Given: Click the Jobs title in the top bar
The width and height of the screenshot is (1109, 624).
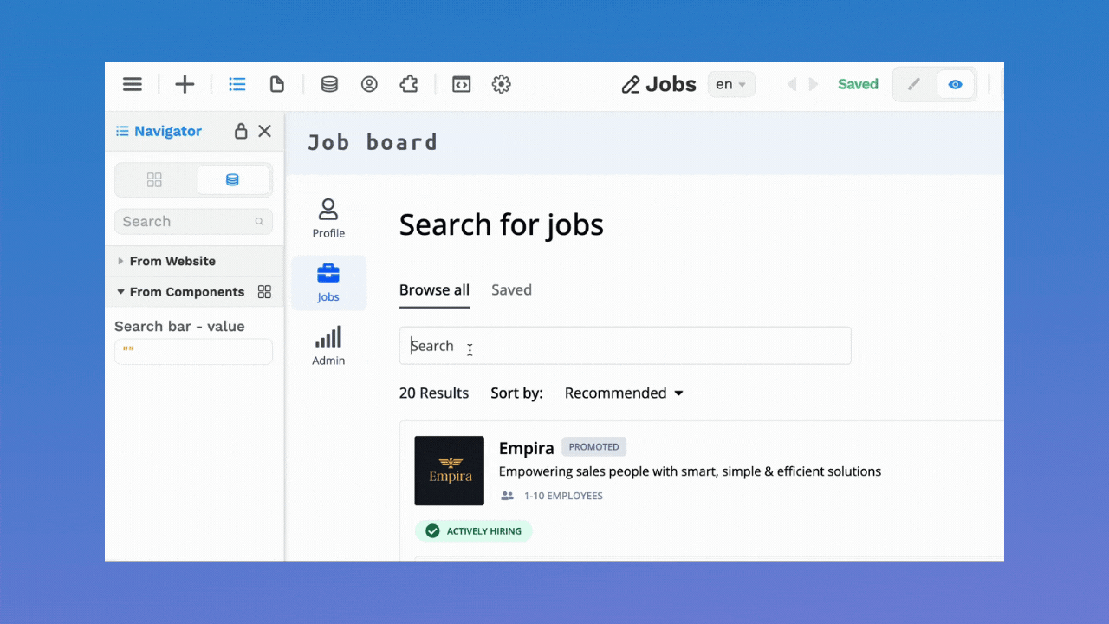Looking at the screenshot, I should point(671,84).
